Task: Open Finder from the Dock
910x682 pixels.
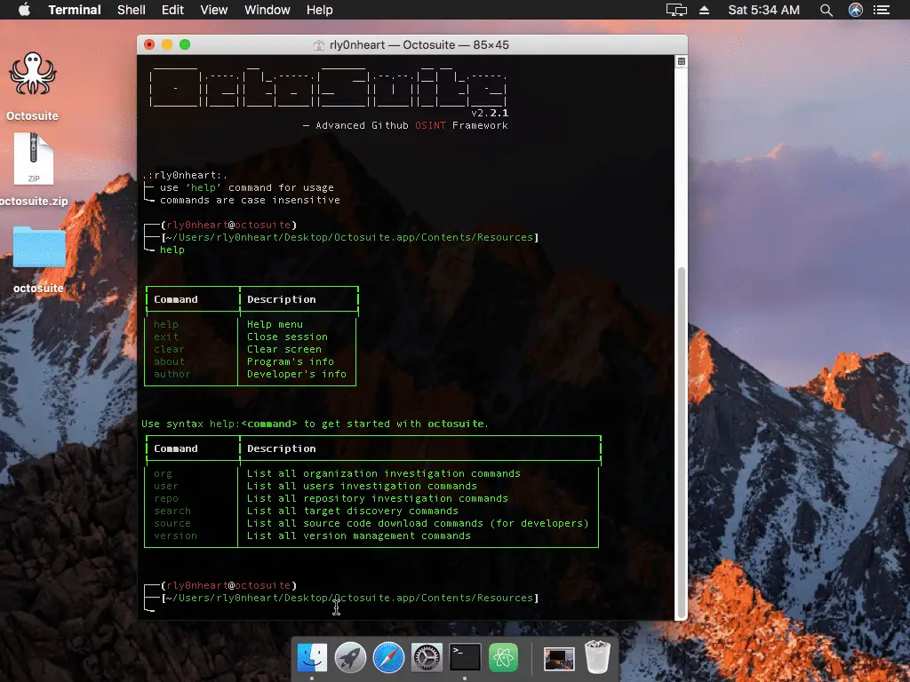Action: coord(312,658)
